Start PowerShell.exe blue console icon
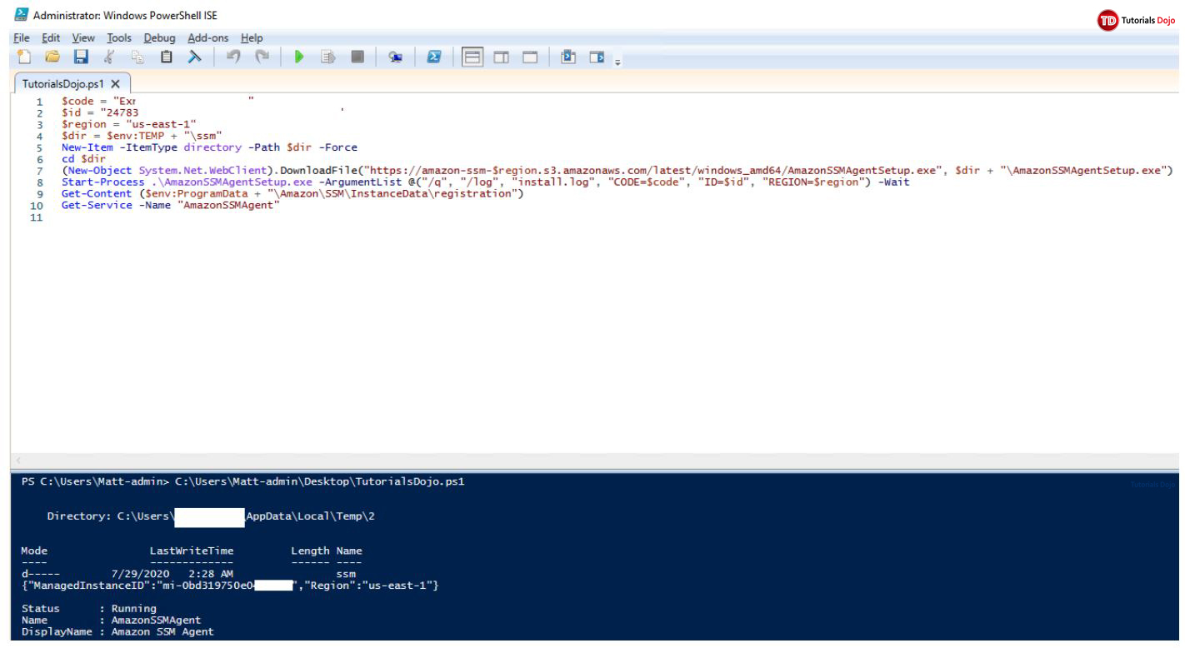The image size is (1185, 648). [434, 57]
